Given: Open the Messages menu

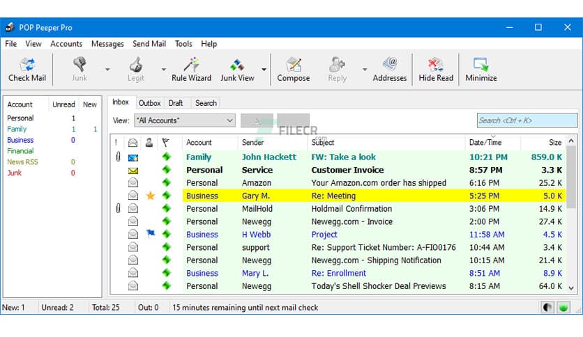Looking at the screenshot, I should [107, 44].
